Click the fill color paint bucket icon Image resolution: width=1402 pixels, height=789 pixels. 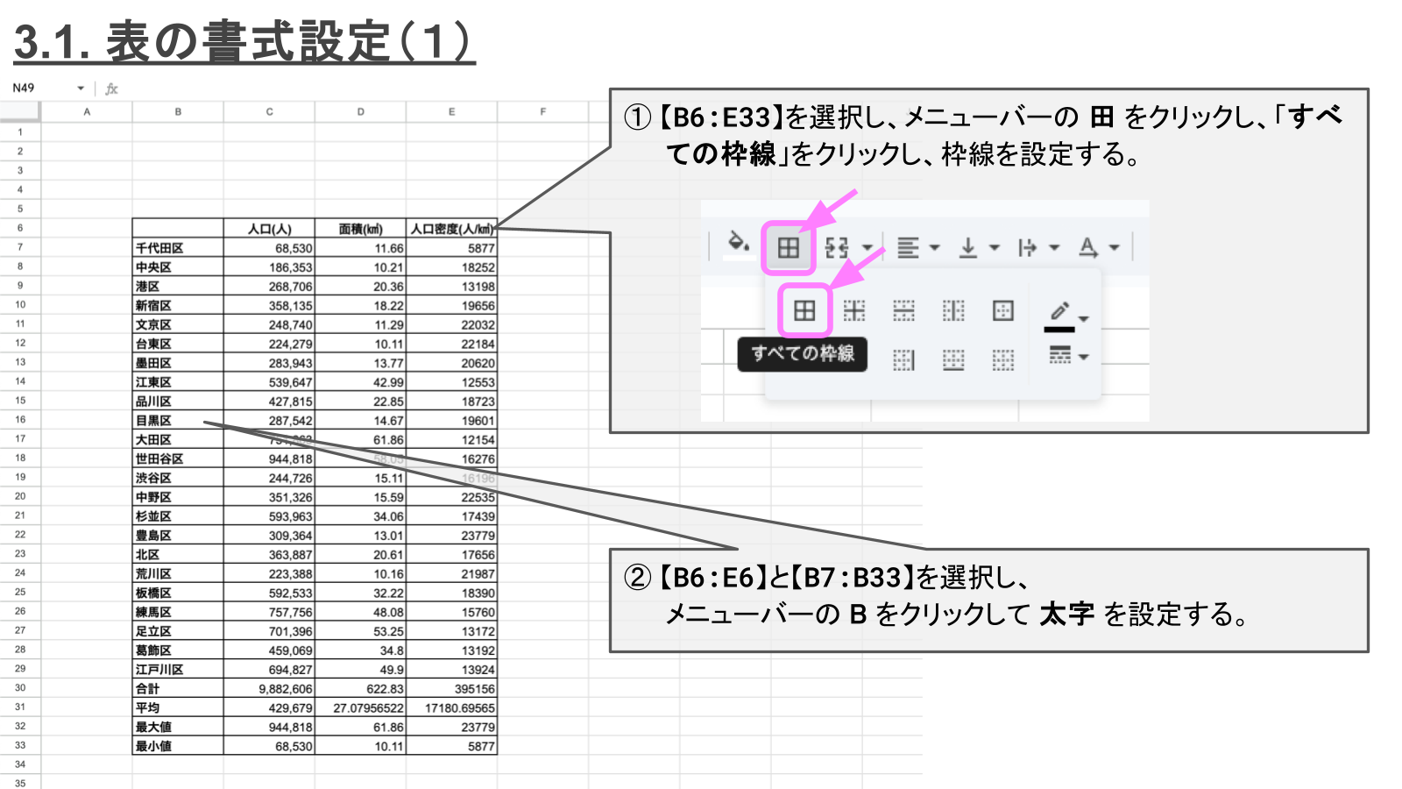point(739,243)
